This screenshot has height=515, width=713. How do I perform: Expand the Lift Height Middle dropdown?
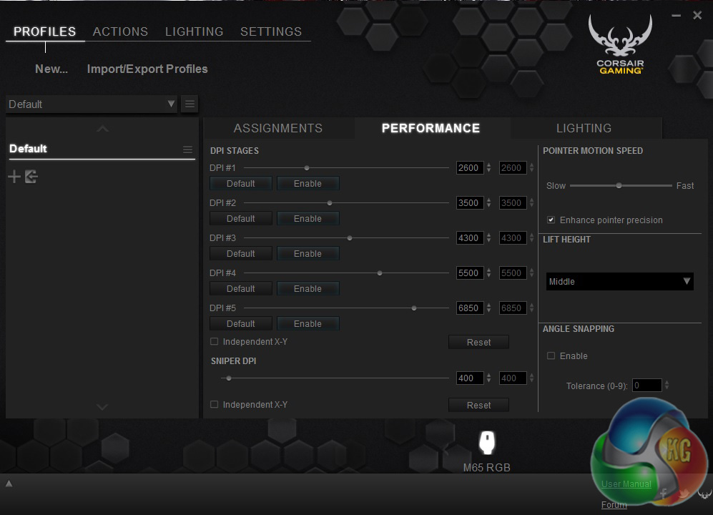[620, 282]
